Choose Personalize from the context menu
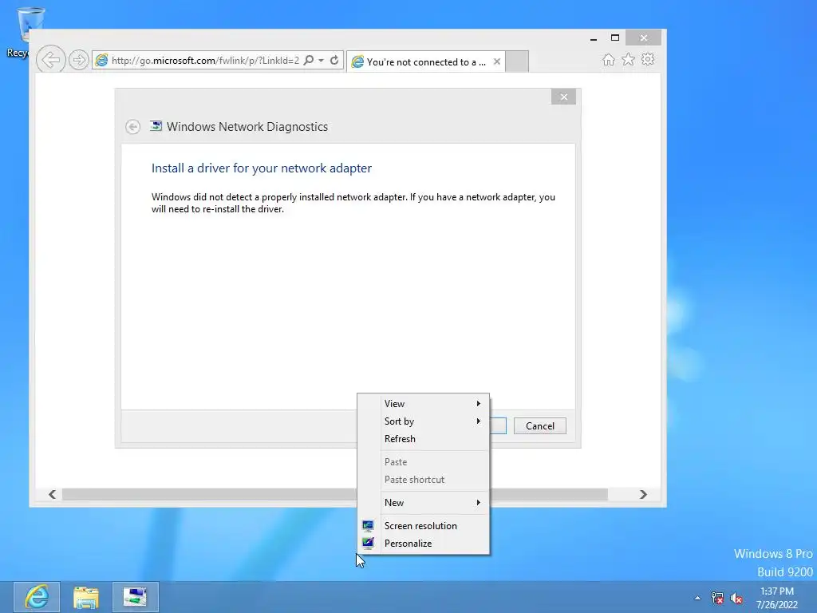This screenshot has width=817, height=613. tap(423, 543)
